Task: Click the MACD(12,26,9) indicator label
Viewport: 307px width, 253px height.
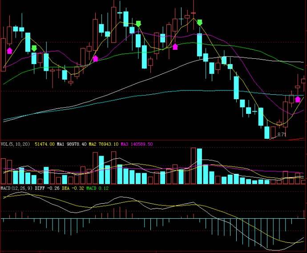Action: point(16,189)
